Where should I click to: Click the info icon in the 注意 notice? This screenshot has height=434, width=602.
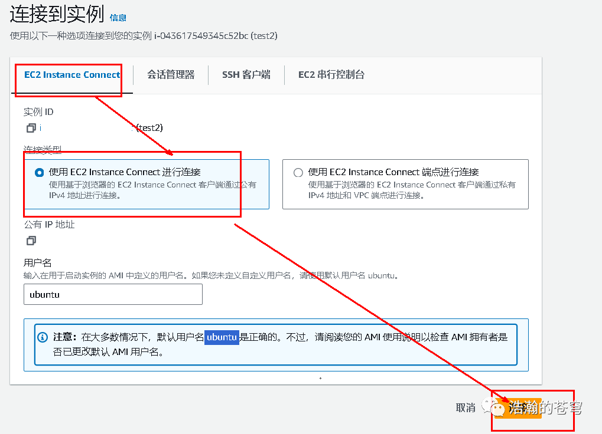coord(43,337)
